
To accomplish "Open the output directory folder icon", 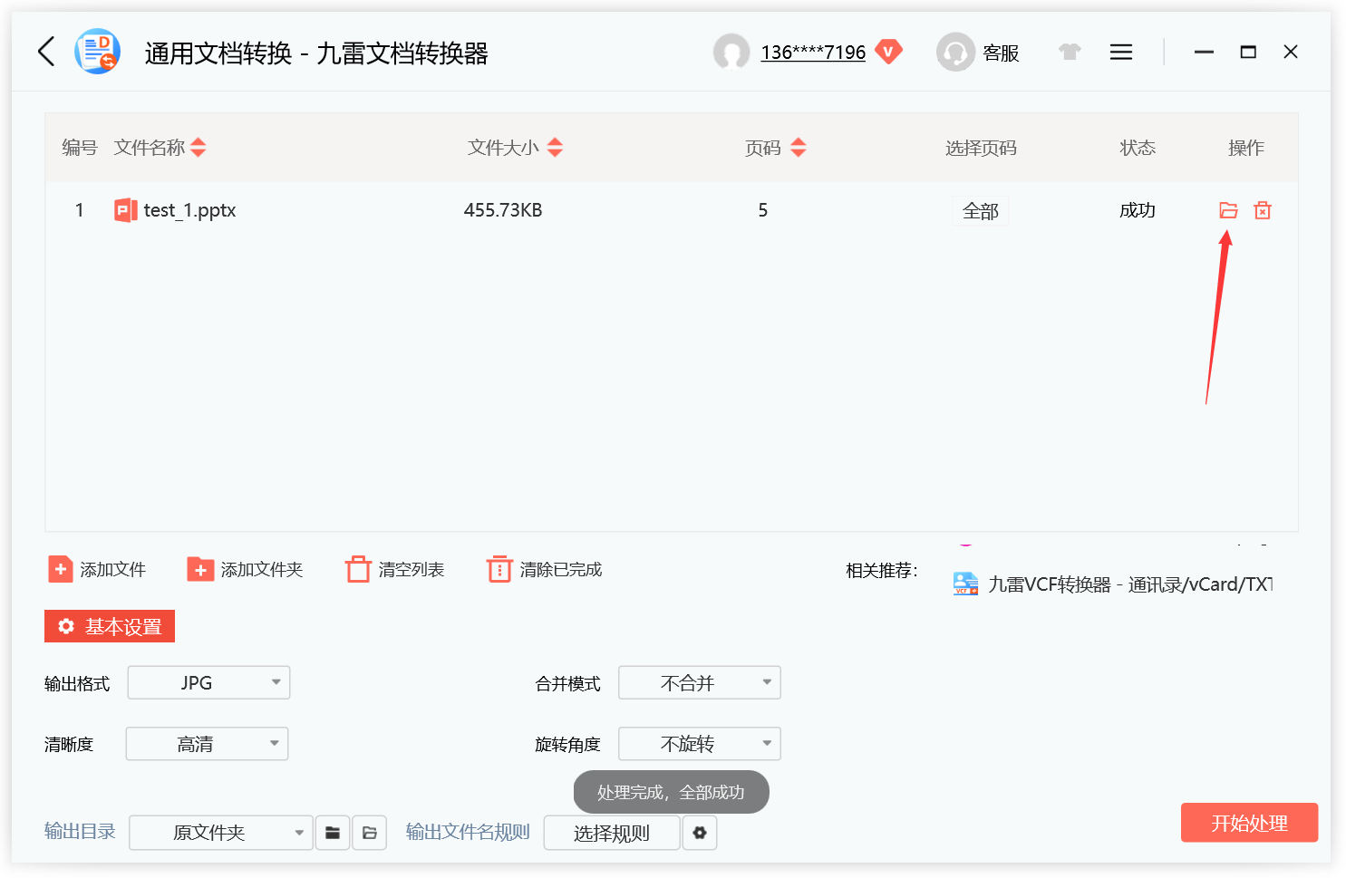I will 370,833.
